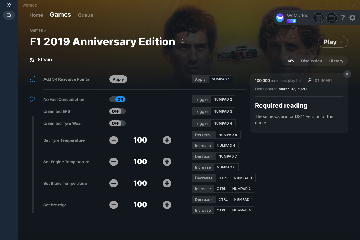Enable the Unlimited ERS toggle
360x240 pixels.
[118, 111]
